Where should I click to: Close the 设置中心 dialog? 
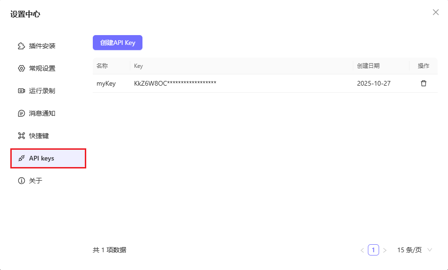coord(436,12)
